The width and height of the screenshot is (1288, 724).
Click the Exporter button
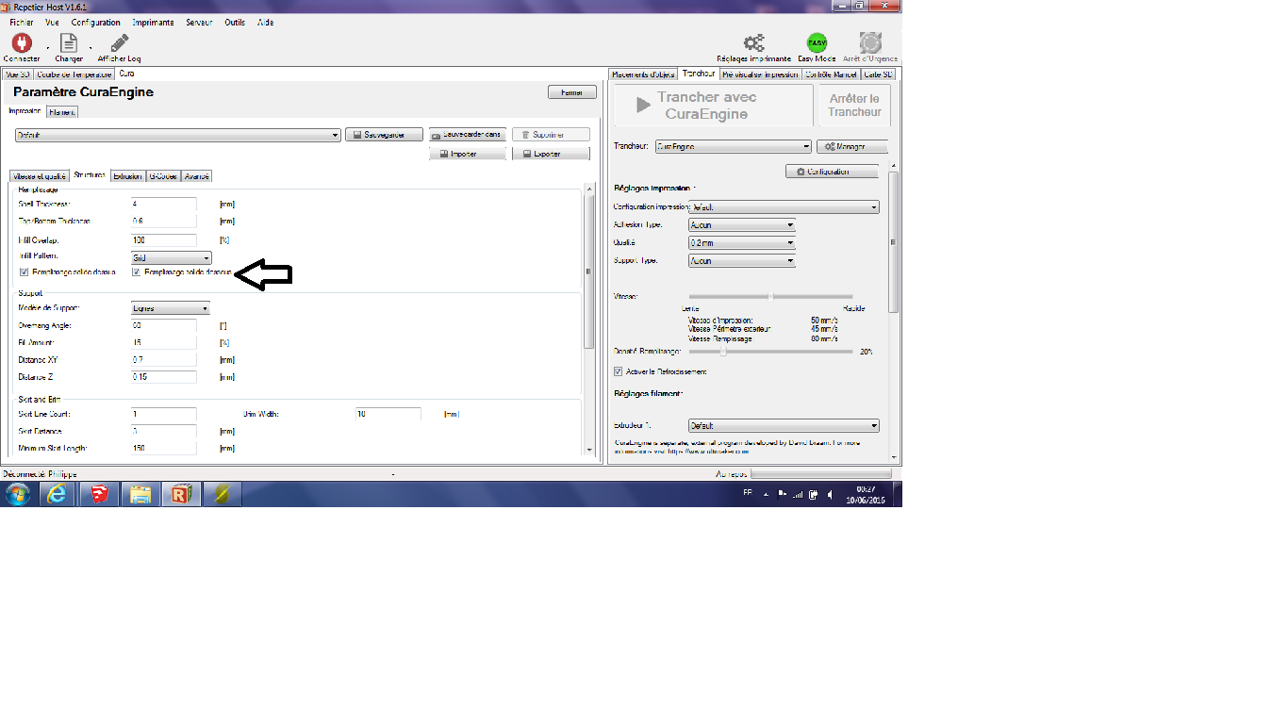point(551,154)
